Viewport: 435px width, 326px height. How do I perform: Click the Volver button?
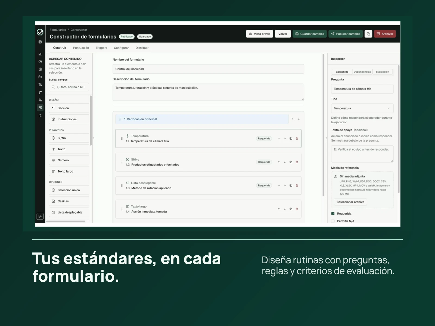(283, 34)
